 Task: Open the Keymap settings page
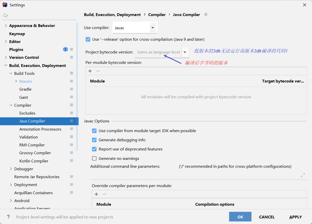tap(17, 34)
